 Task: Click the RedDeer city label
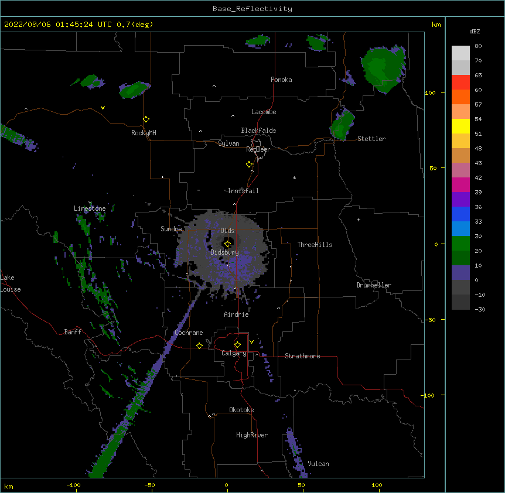[x=258, y=149]
